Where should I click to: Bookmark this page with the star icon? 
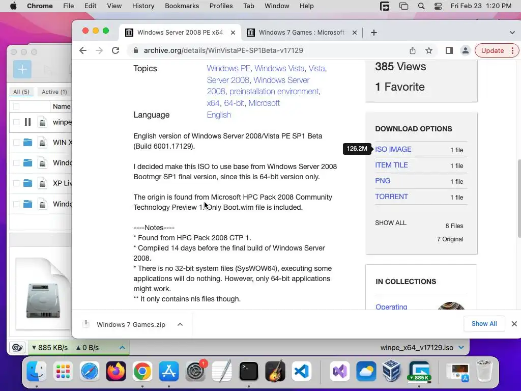click(x=429, y=50)
